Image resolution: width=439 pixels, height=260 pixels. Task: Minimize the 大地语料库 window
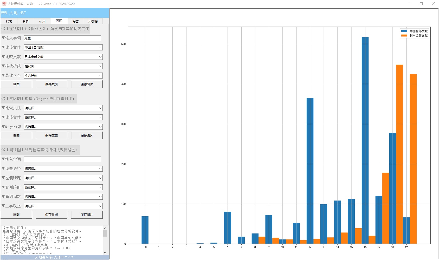pos(410,4)
